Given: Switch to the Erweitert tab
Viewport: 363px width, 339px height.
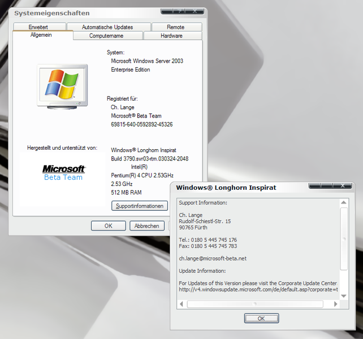Looking at the screenshot, I should click(x=38, y=27).
